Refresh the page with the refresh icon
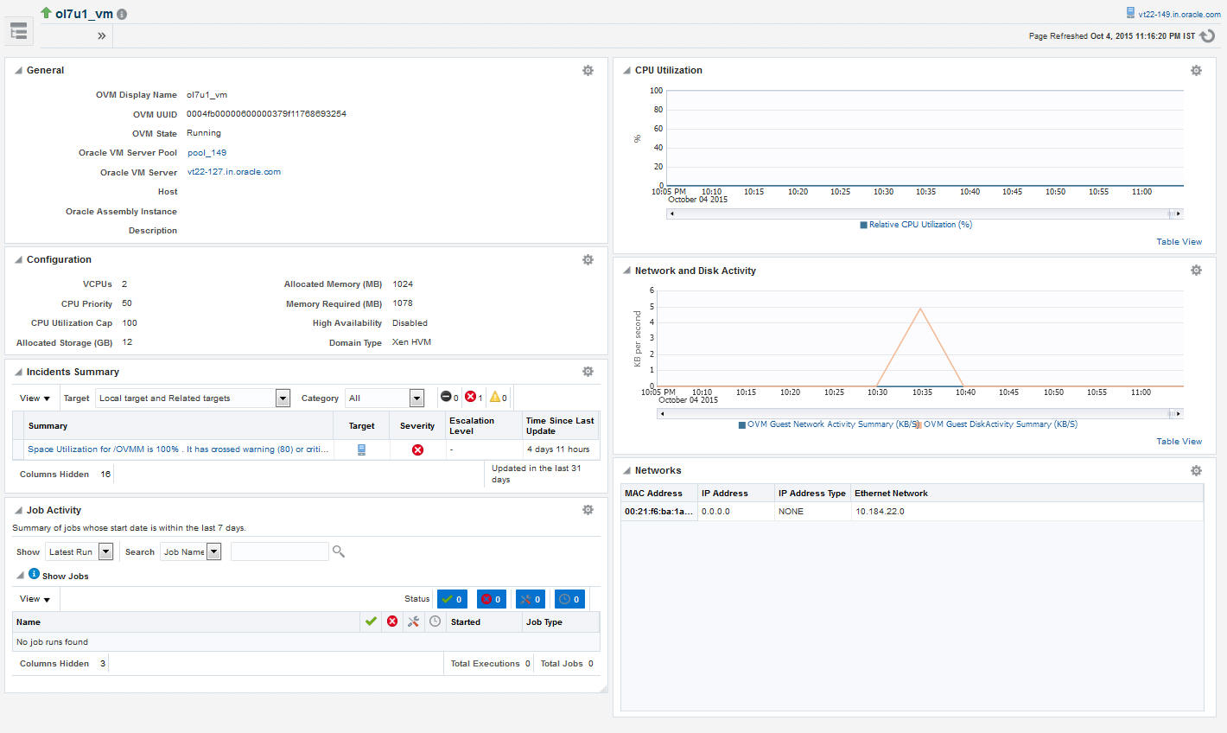The width and height of the screenshot is (1227, 733). point(1208,35)
